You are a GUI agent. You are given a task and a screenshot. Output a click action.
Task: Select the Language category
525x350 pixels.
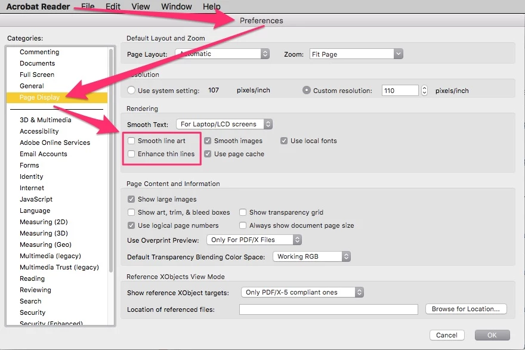(35, 211)
